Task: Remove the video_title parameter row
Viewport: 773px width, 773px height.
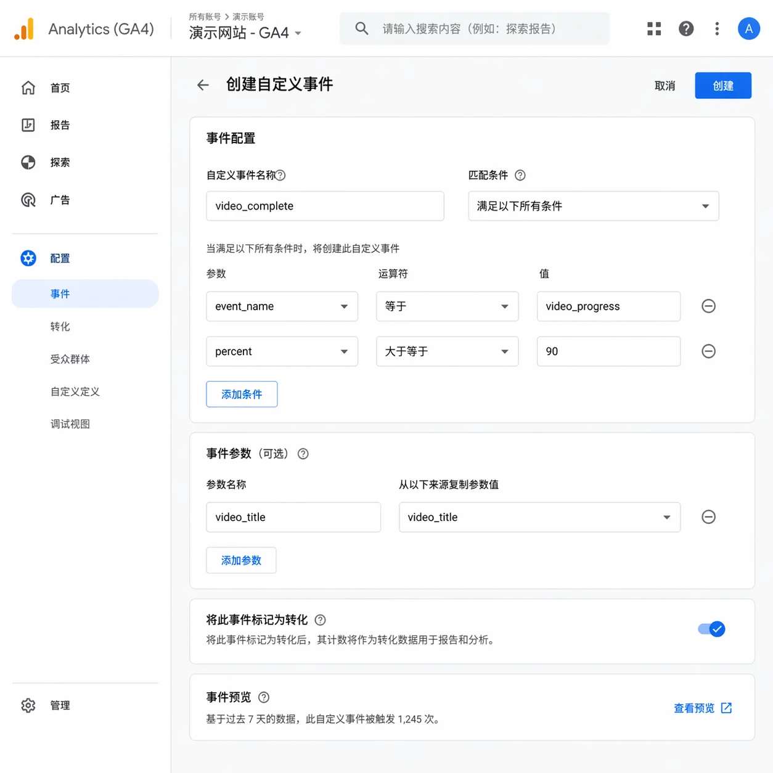Action: coord(708,517)
